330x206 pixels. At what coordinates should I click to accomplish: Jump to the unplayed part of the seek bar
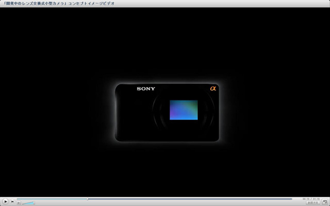(x=190, y=199)
